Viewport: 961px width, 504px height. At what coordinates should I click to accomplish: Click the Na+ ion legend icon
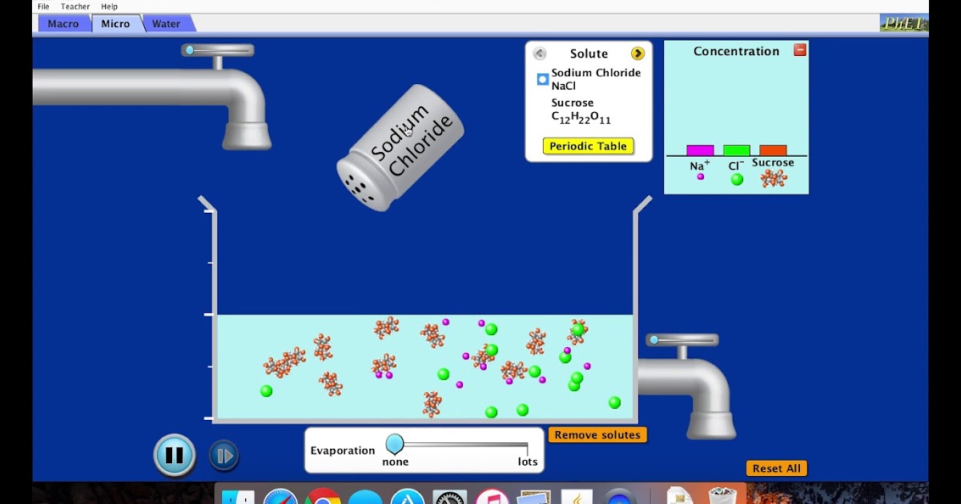tap(701, 177)
